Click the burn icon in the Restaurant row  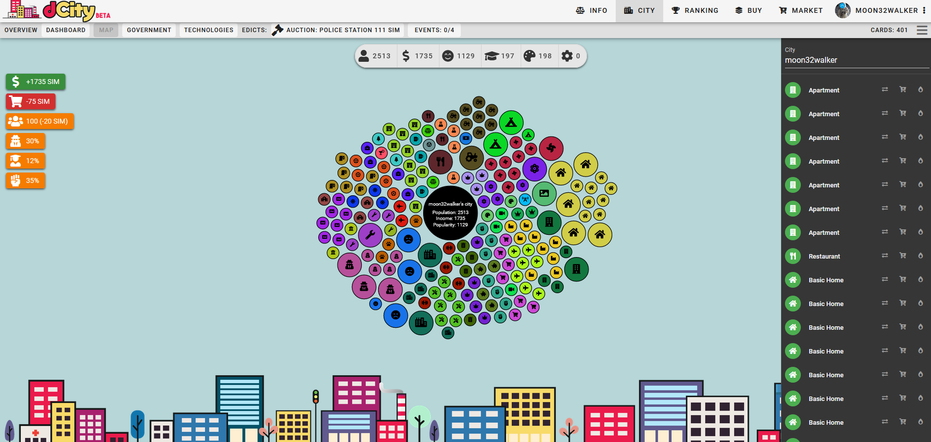coord(921,256)
